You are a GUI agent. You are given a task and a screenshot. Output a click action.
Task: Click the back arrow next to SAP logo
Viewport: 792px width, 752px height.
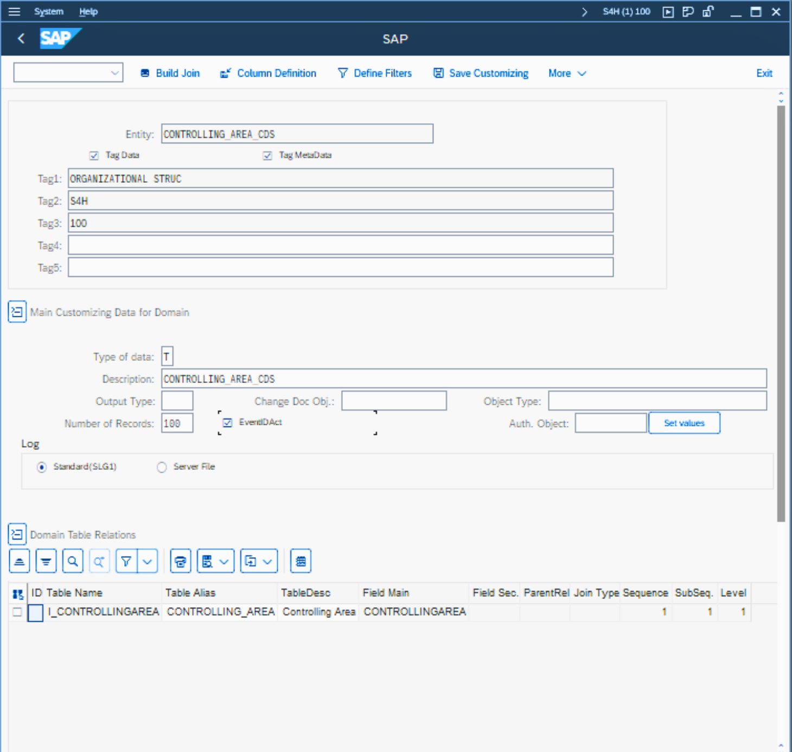[x=21, y=39]
